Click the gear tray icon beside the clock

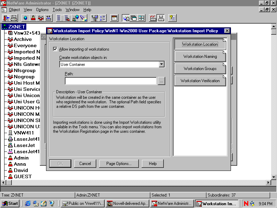pyautogui.click(x=252, y=203)
